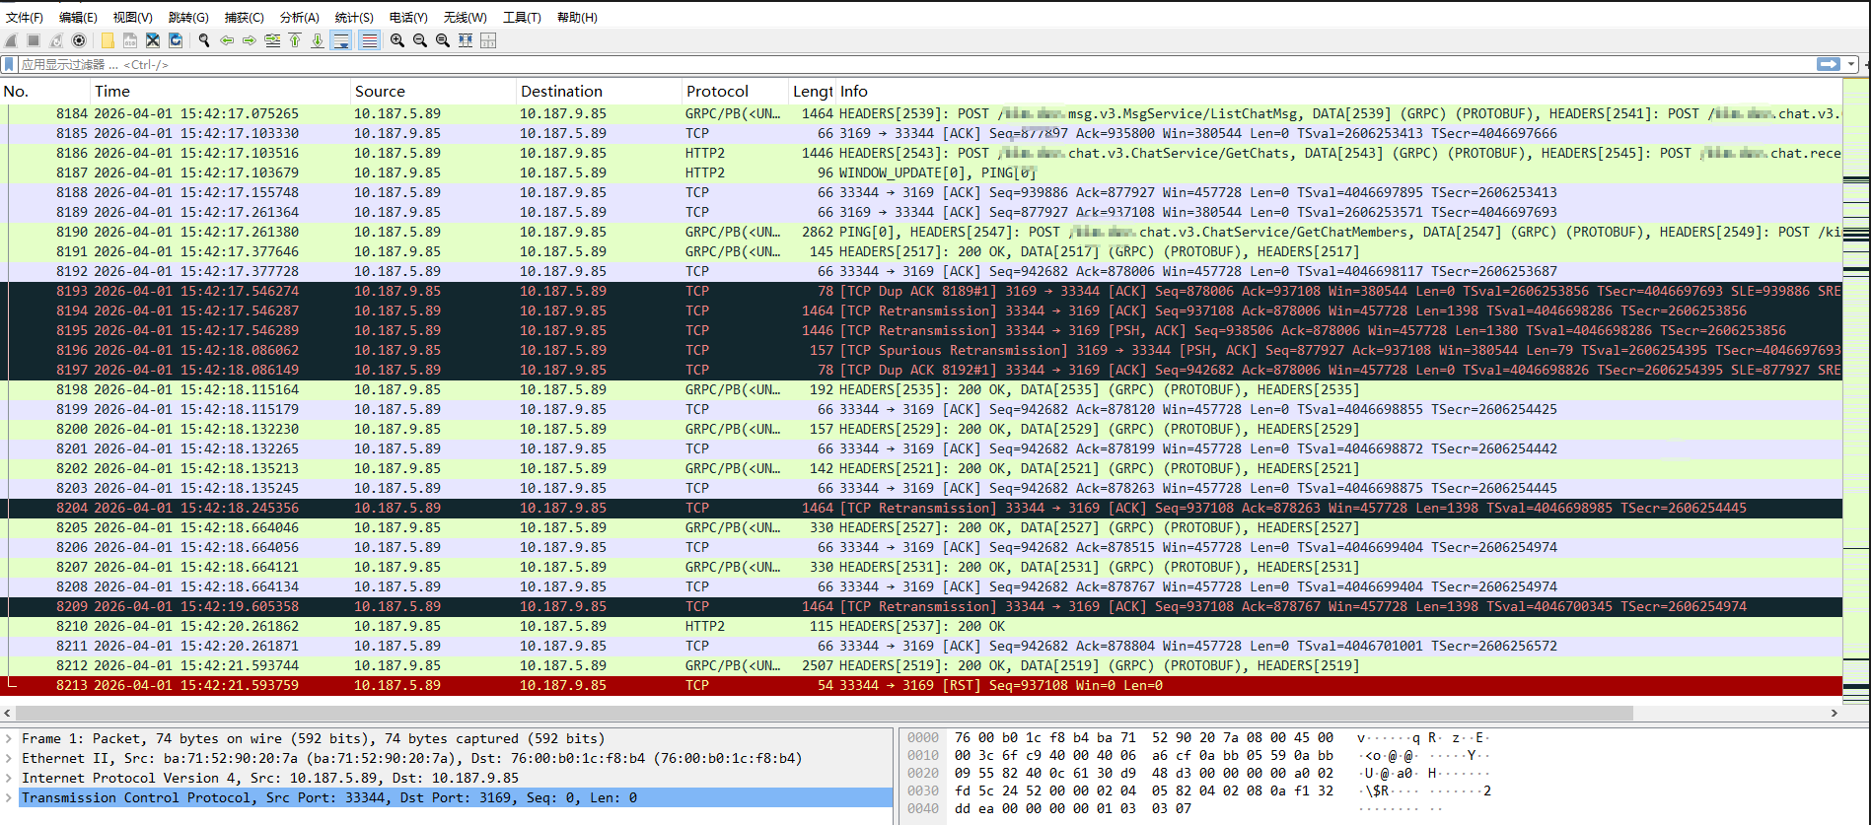This screenshot has width=1871, height=825.
Task: Click the display filter bookmark icon
Action: tap(10, 64)
